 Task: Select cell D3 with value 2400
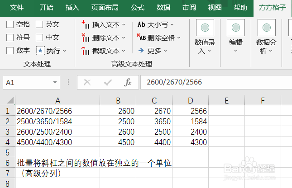(x=190, y=132)
